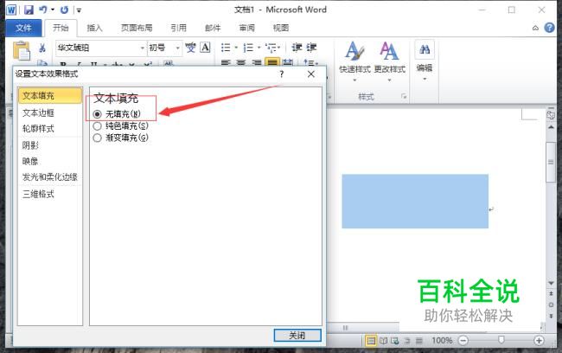Click the Change Styles 更改样式 icon
This screenshot has width=562, height=353.
[390, 57]
